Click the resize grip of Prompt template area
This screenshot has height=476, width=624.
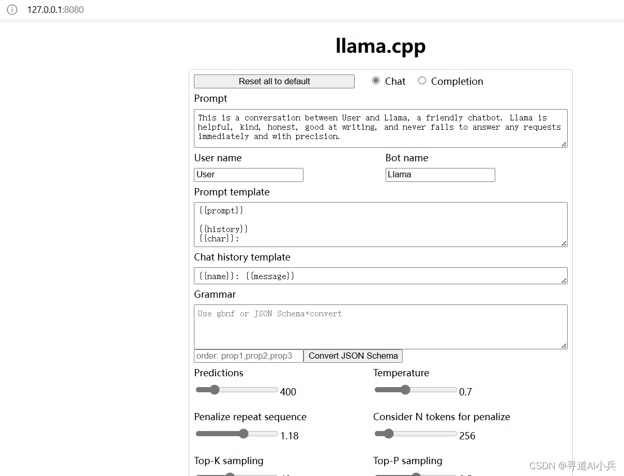(564, 243)
